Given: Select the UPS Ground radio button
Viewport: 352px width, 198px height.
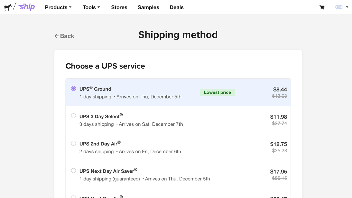Looking at the screenshot, I should tap(73, 89).
